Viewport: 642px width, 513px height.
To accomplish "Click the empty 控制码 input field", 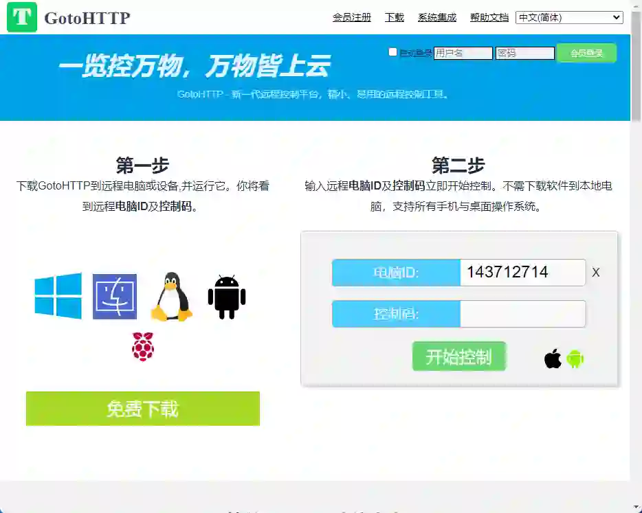I will pyautogui.click(x=523, y=314).
